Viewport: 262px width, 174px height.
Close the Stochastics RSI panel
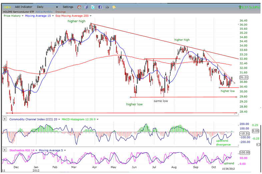(4, 150)
